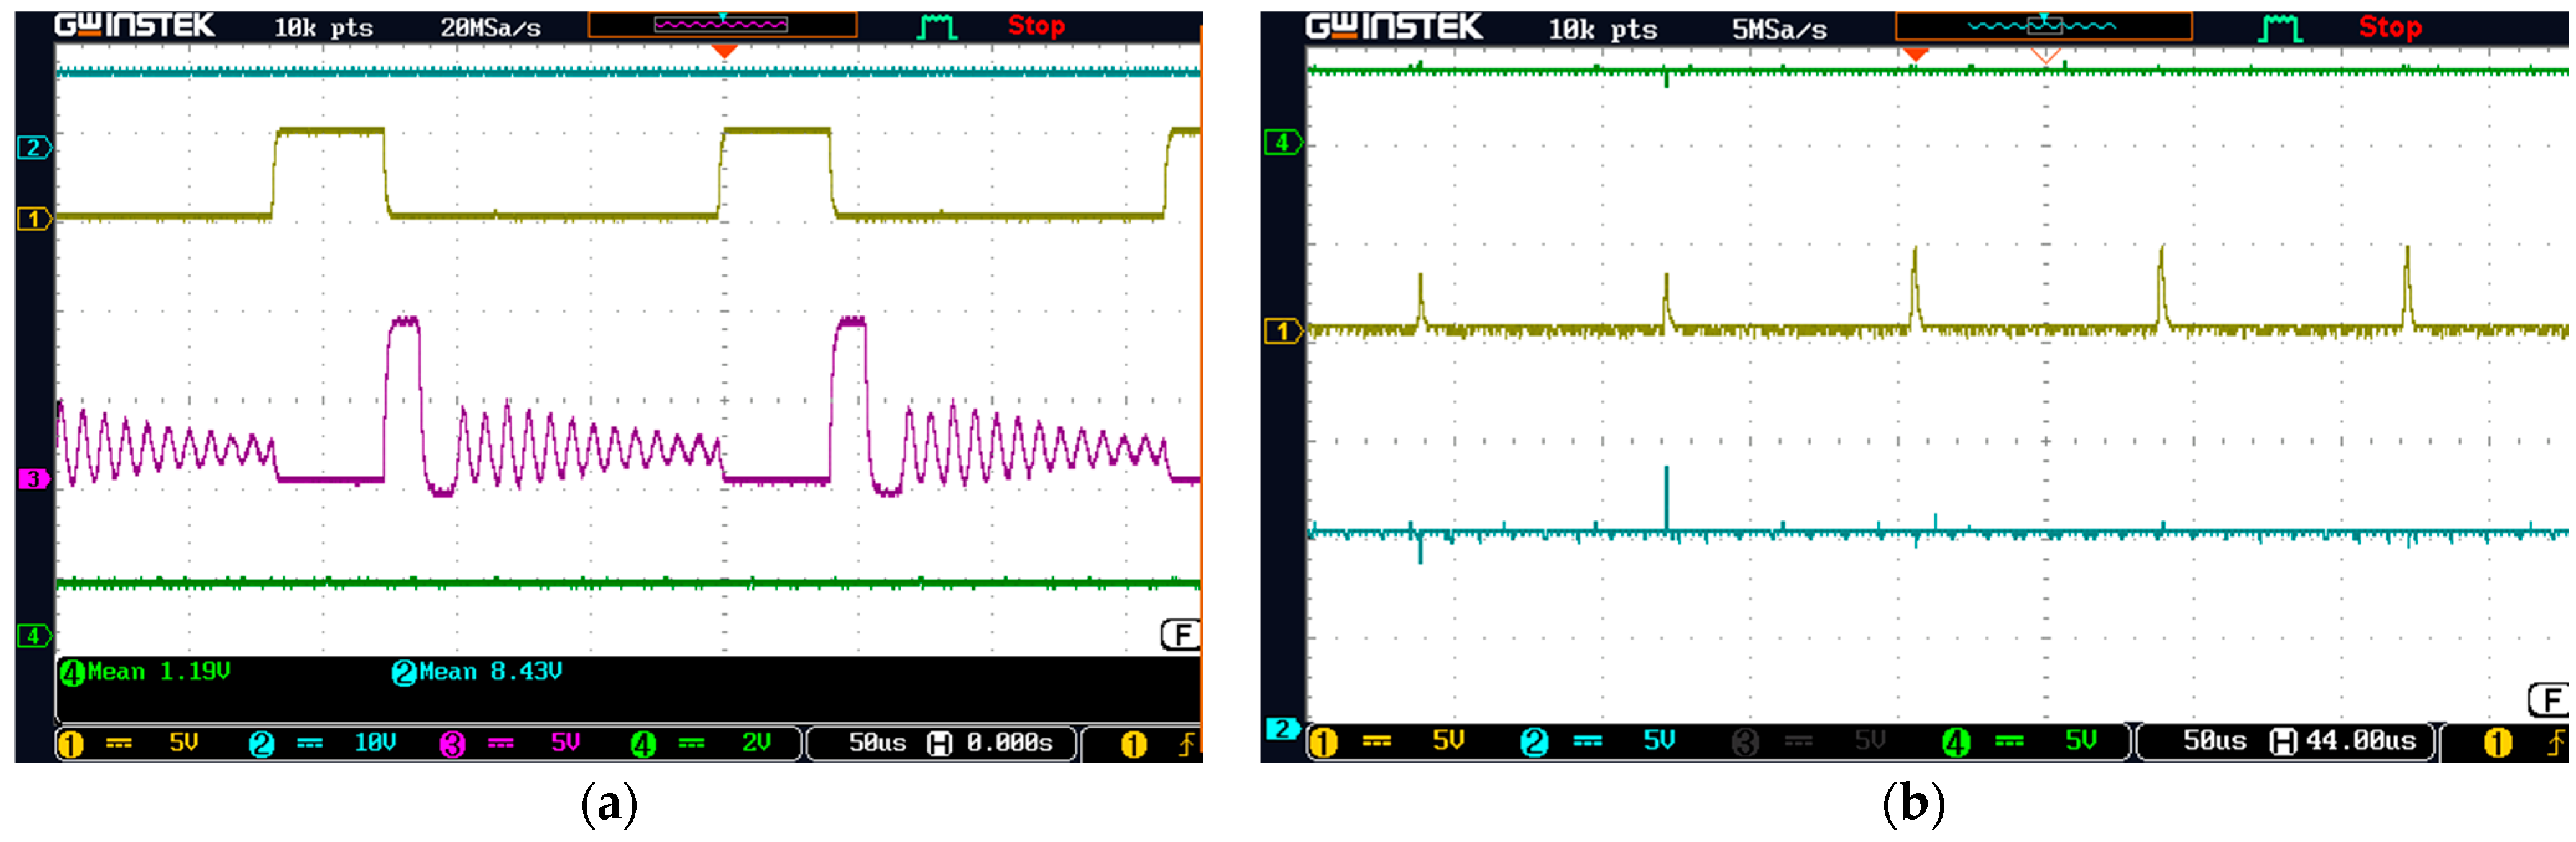Click channel 2 Mean 8.43V measurement
The image size is (2576, 842).
[477, 672]
